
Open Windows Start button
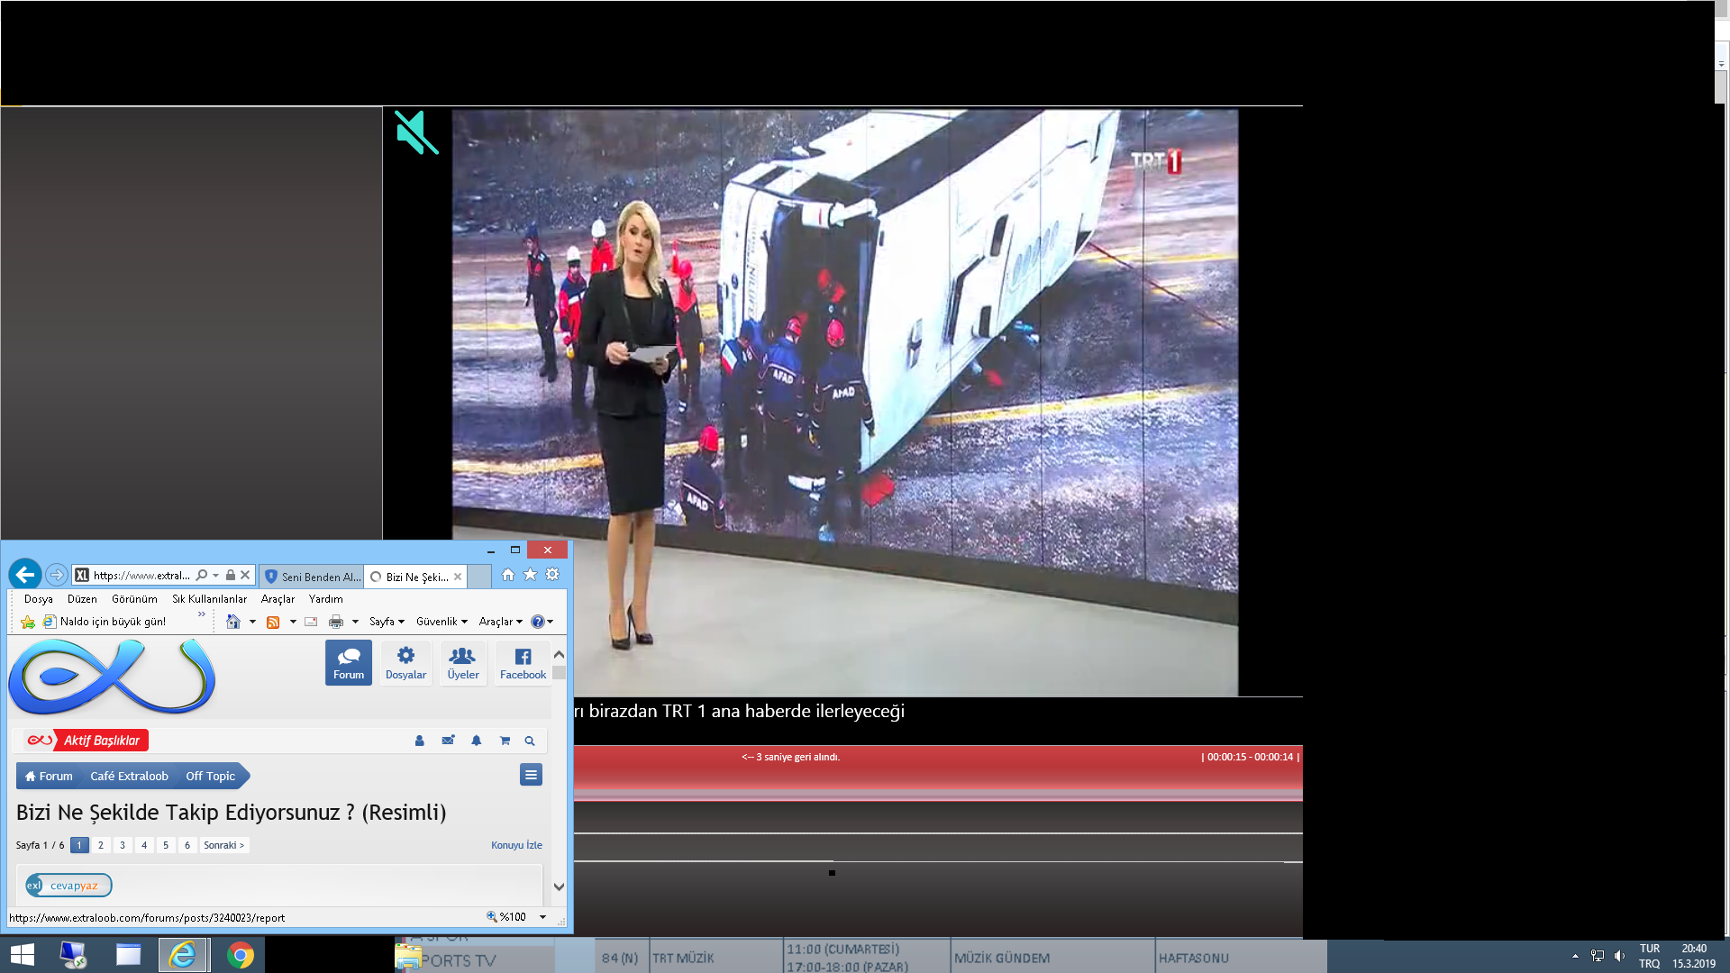[23, 955]
